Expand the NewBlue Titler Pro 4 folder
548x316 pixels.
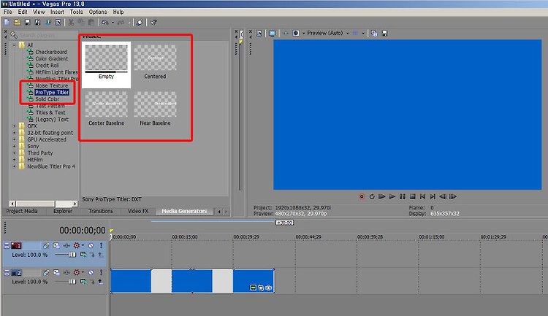click(x=15, y=166)
